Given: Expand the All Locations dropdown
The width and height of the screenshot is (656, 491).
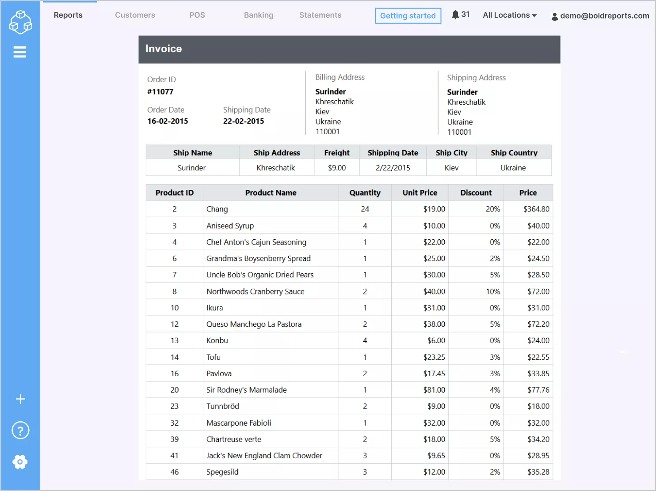Looking at the screenshot, I should tap(510, 15).
